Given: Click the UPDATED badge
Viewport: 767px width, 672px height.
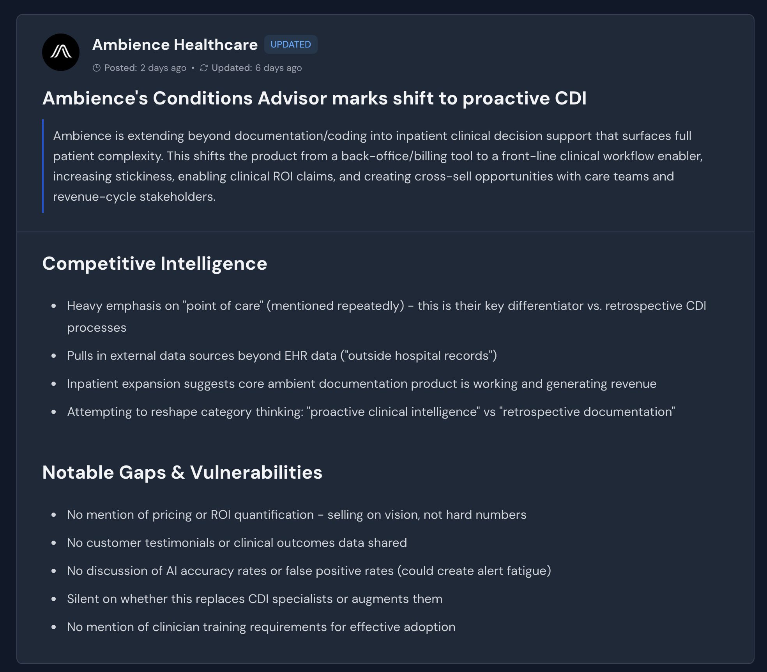Looking at the screenshot, I should [x=291, y=44].
